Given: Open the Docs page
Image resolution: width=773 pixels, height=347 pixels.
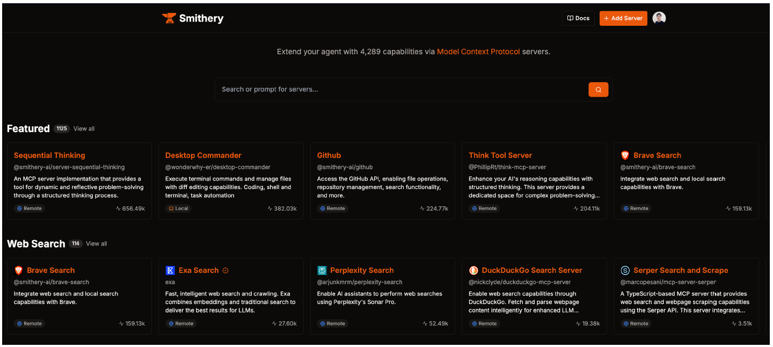Looking at the screenshot, I should tap(578, 18).
